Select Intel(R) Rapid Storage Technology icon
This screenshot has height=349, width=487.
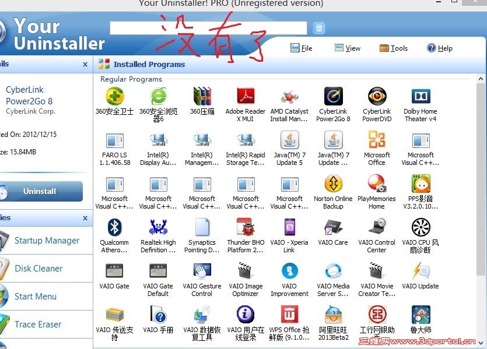tap(246, 140)
